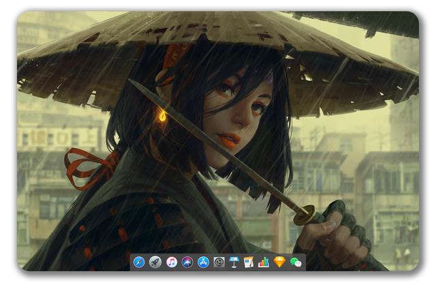Open System Preferences gear icon
This screenshot has width=436, height=282.
click(x=219, y=262)
